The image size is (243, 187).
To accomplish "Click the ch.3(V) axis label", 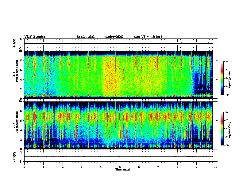I will tap(15, 157).
